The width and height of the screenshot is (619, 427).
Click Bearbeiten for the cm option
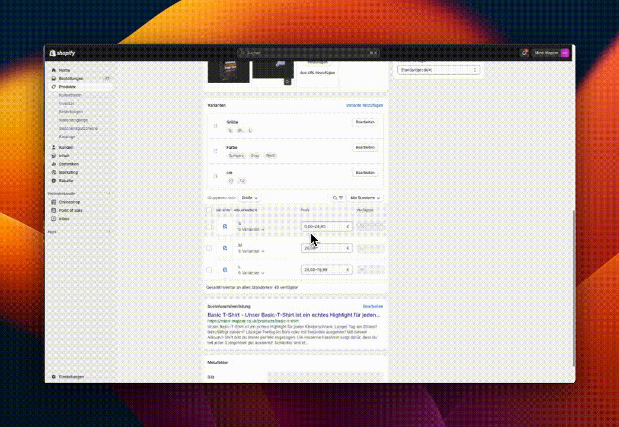click(365, 173)
